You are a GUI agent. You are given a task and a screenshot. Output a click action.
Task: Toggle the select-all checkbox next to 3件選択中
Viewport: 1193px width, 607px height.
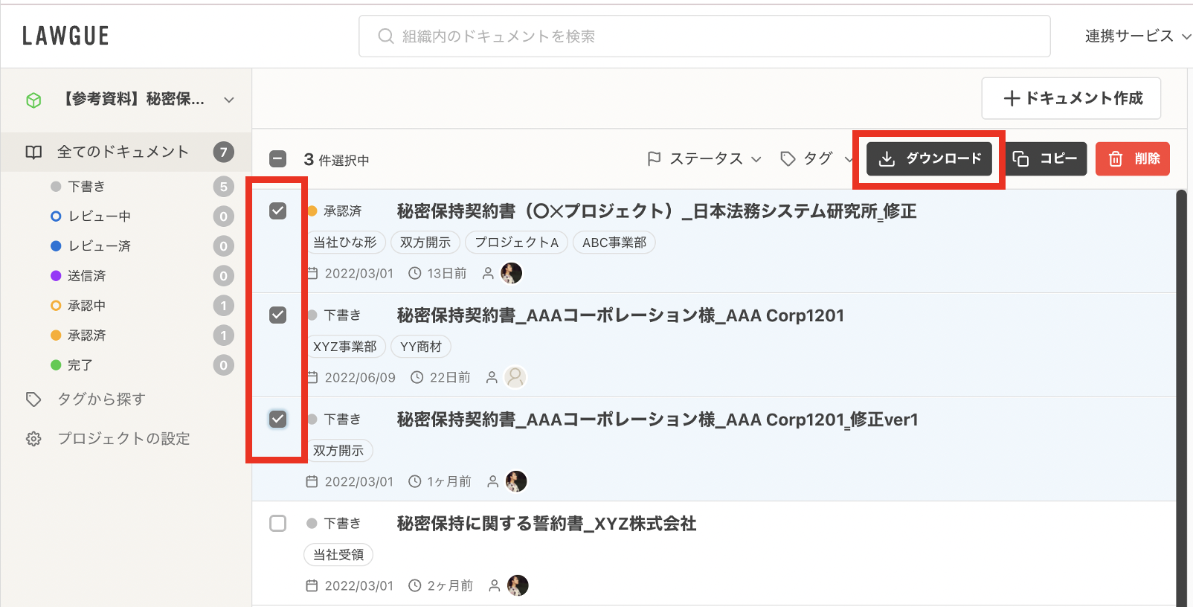(x=277, y=159)
